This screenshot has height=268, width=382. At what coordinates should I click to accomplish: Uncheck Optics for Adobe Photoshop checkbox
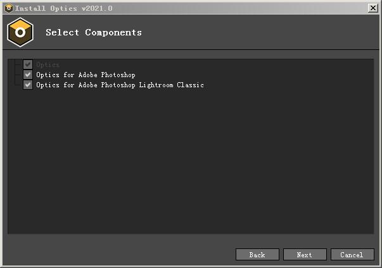coord(28,75)
